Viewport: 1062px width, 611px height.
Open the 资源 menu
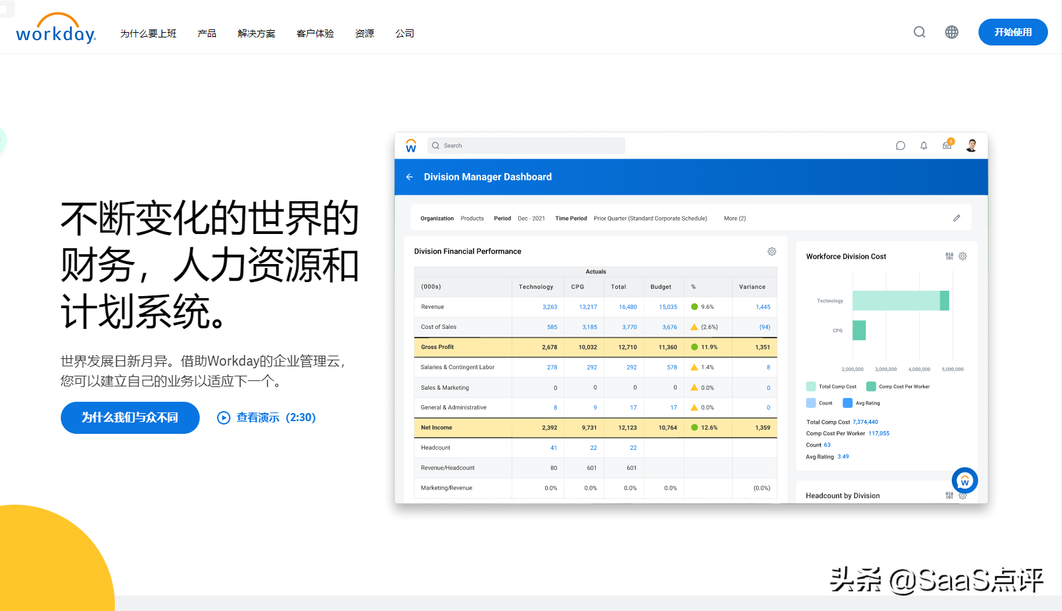click(x=365, y=33)
